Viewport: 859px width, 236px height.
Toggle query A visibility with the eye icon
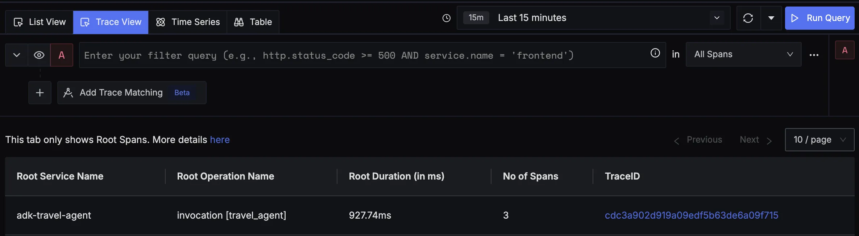pyautogui.click(x=39, y=55)
